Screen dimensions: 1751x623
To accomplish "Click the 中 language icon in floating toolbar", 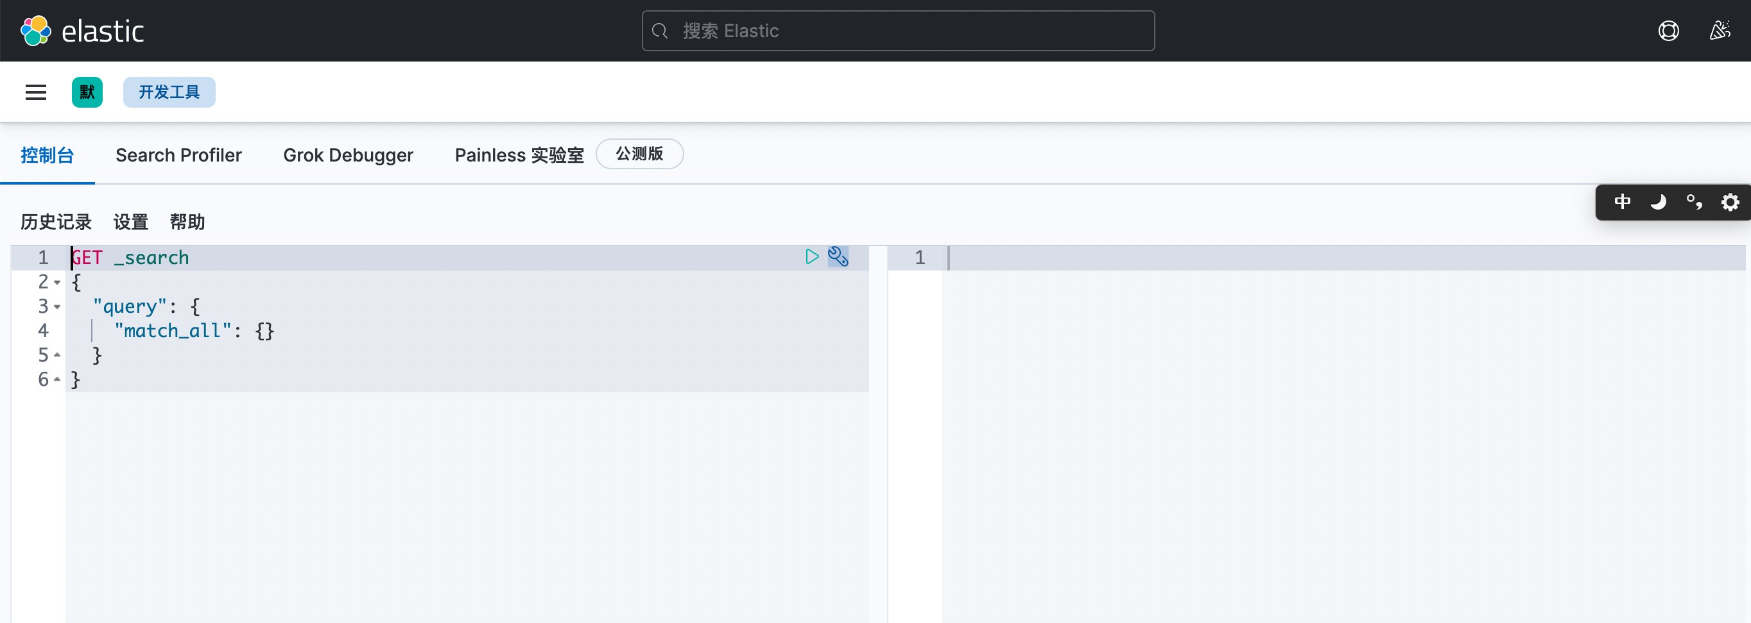I will (x=1623, y=203).
